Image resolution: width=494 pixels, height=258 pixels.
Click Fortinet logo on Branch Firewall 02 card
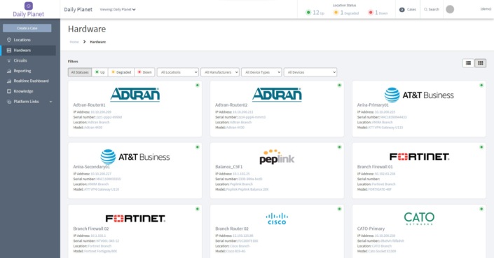coord(135,219)
